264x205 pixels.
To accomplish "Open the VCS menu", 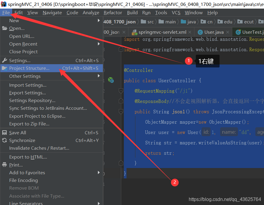I will click(x=176, y=13).
